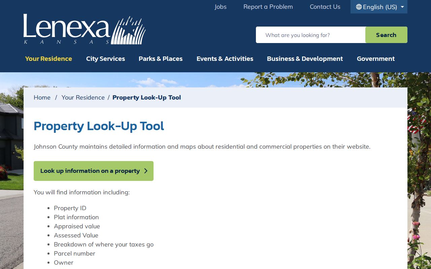Click the 'Appraised value' list item

click(77, 226)
